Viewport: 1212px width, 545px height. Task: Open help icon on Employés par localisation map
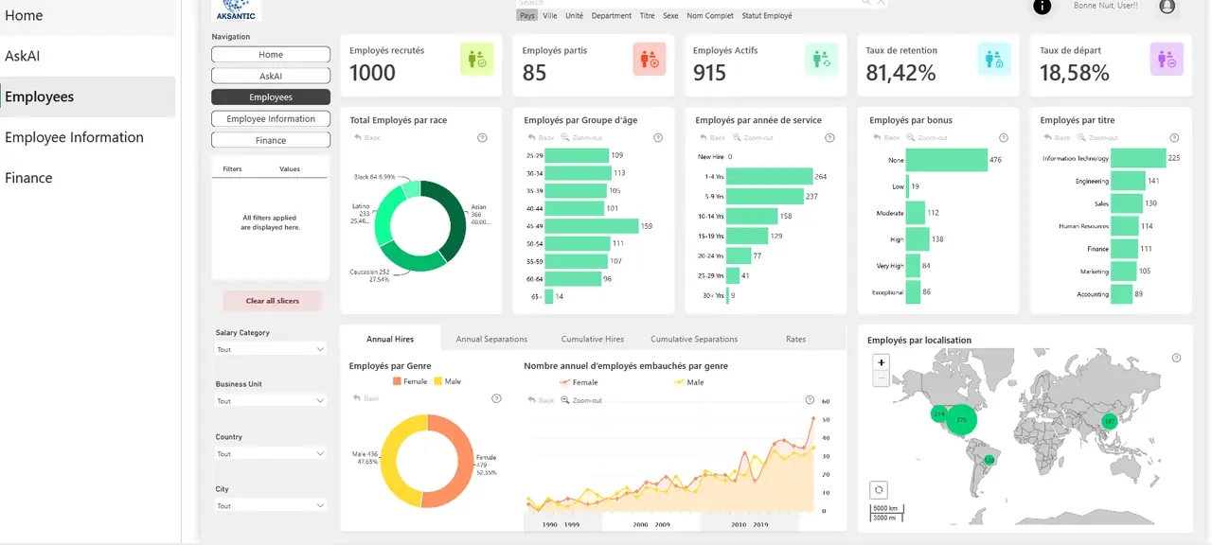(x=1176, y=358)
